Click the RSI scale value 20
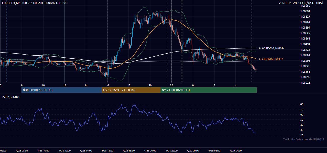 click(x=302, y=135)
